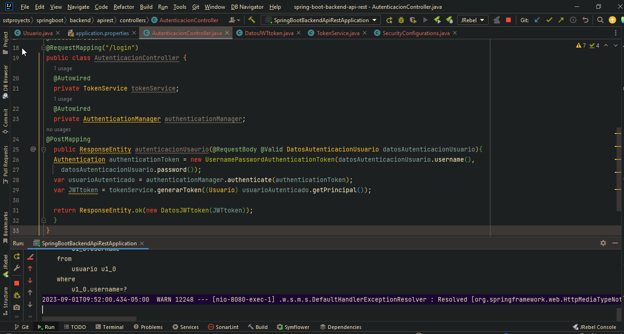Click the '1 usage' hint above tokenService
Image resolution: width=624 pixels, height=334 pixels.
point(63,68)
